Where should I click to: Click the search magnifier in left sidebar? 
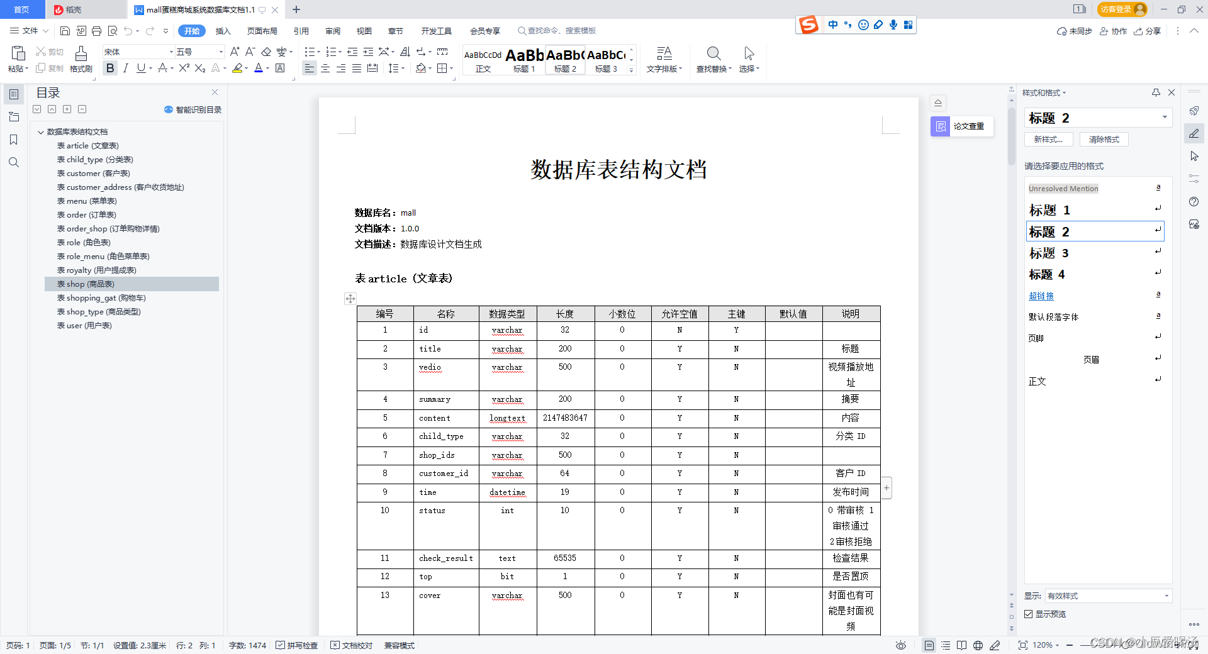[14, 162]
